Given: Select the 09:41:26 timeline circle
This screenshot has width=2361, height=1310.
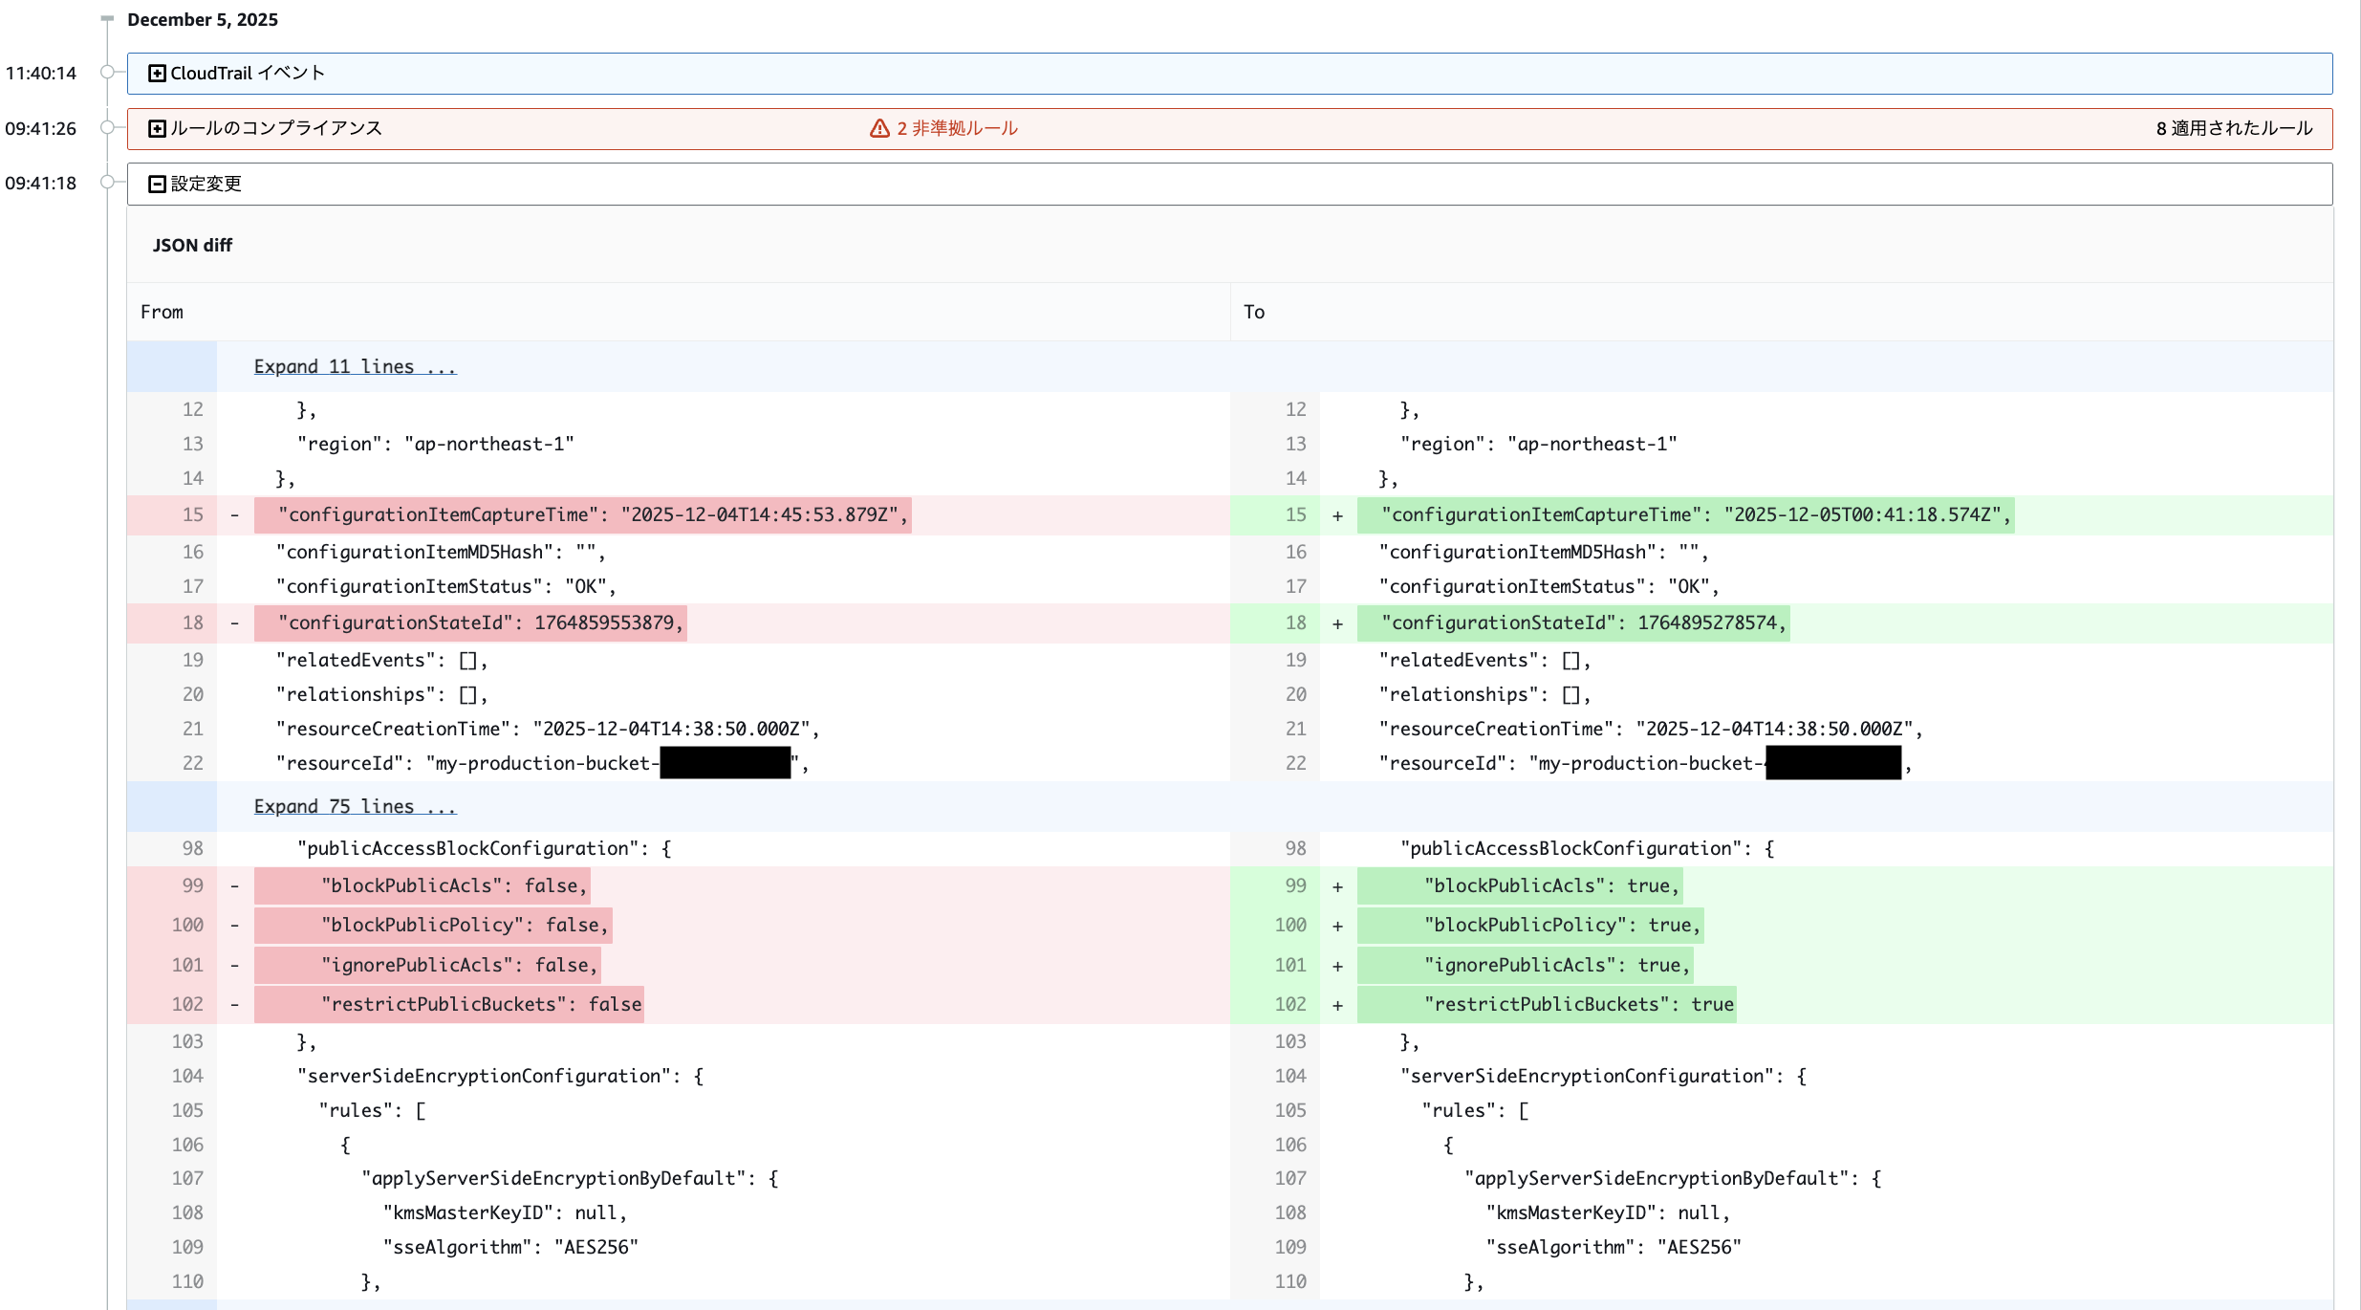Looking at the screenshot, I should [x=108, y=127].
